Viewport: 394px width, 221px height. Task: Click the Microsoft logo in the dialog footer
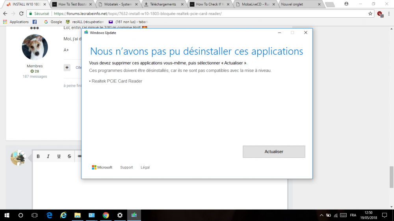click(102, 168)
